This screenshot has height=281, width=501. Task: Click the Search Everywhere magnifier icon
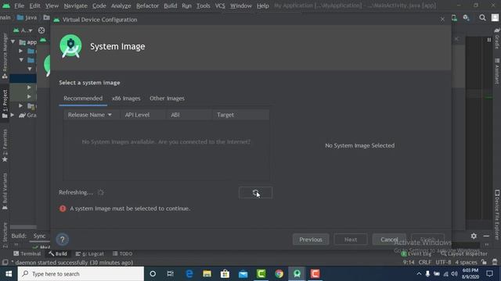[482, 18]
